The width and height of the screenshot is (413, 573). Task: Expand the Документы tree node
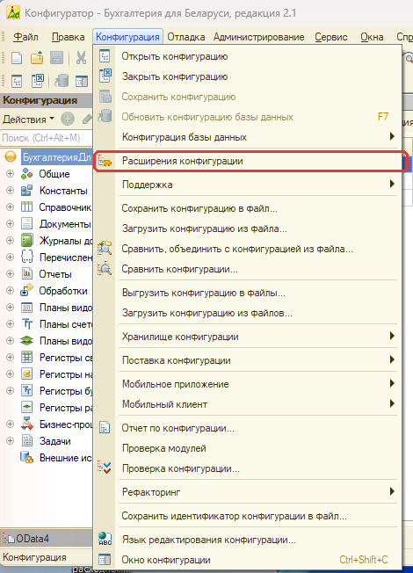coord(11,223)
